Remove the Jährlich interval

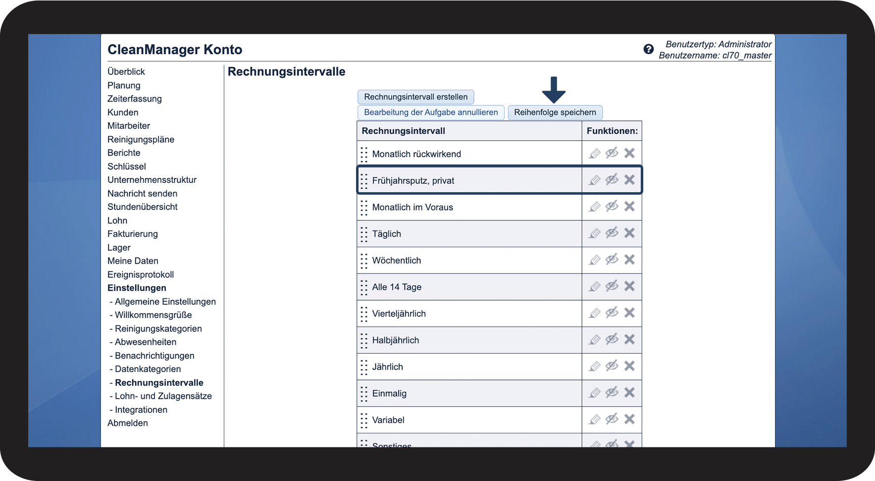tap(629, 366)
